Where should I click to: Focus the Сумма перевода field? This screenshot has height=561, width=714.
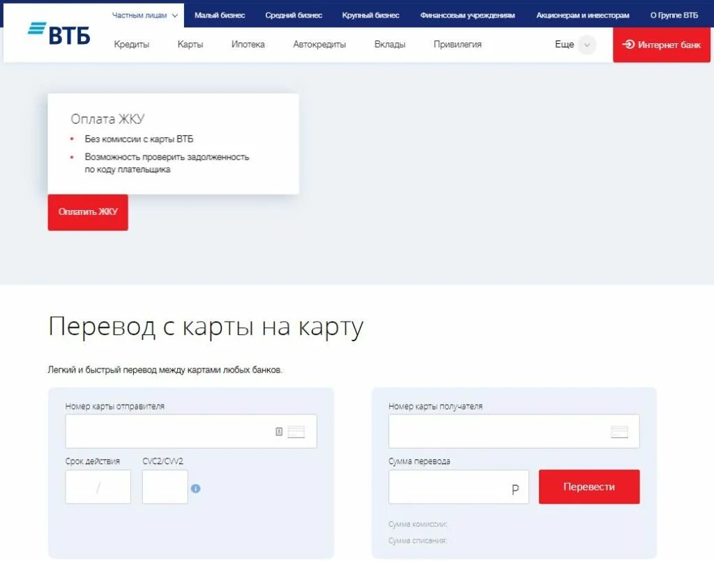click(x=459, y=487)
